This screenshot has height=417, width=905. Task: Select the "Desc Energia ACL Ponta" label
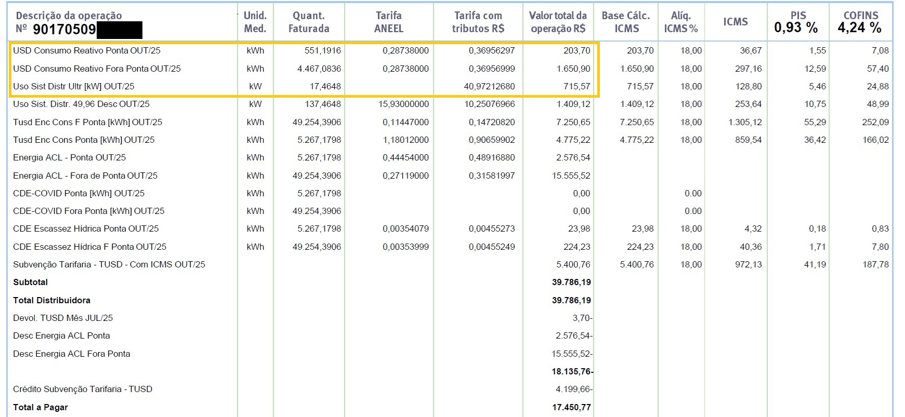pos(61,335)
